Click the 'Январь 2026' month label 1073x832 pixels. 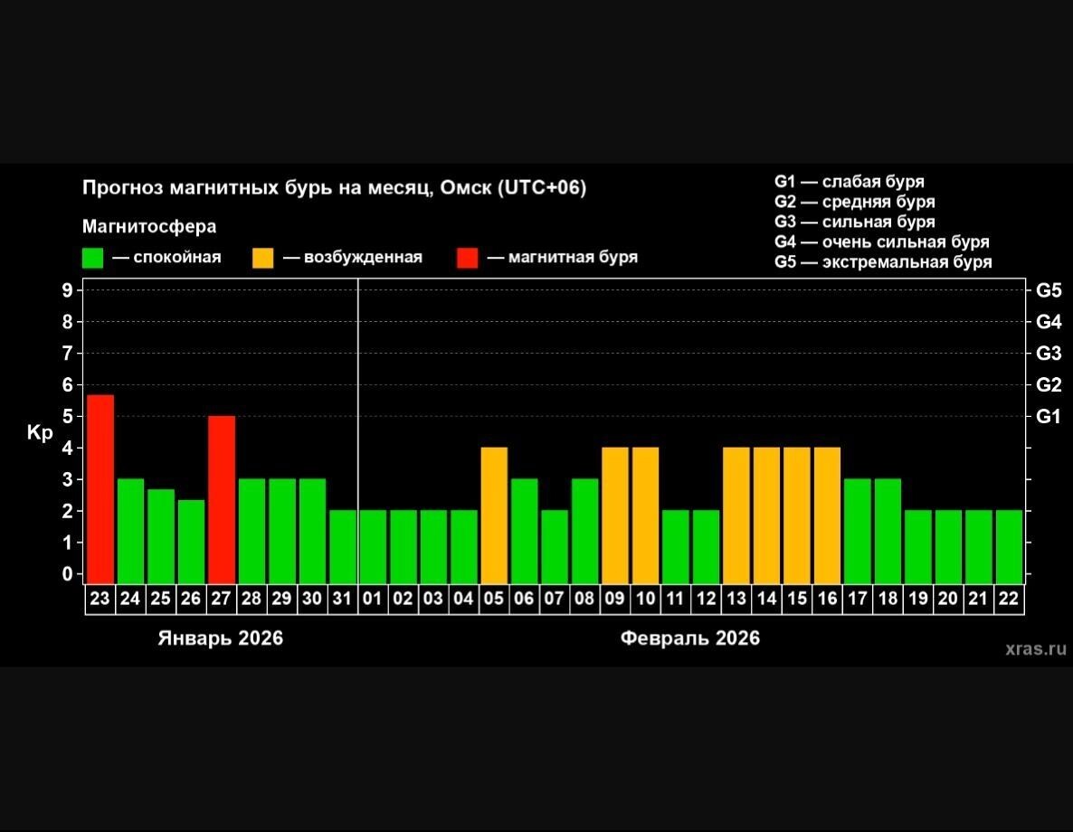221,638
